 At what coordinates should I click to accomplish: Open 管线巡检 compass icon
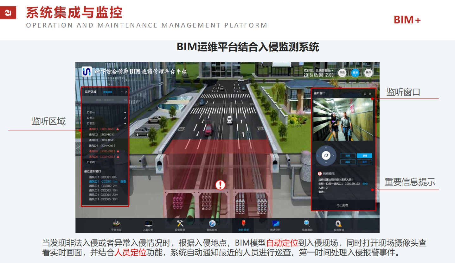click(212, 224)
